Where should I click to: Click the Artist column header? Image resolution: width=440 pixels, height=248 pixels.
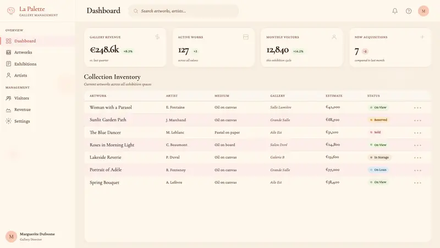[172, 96]
